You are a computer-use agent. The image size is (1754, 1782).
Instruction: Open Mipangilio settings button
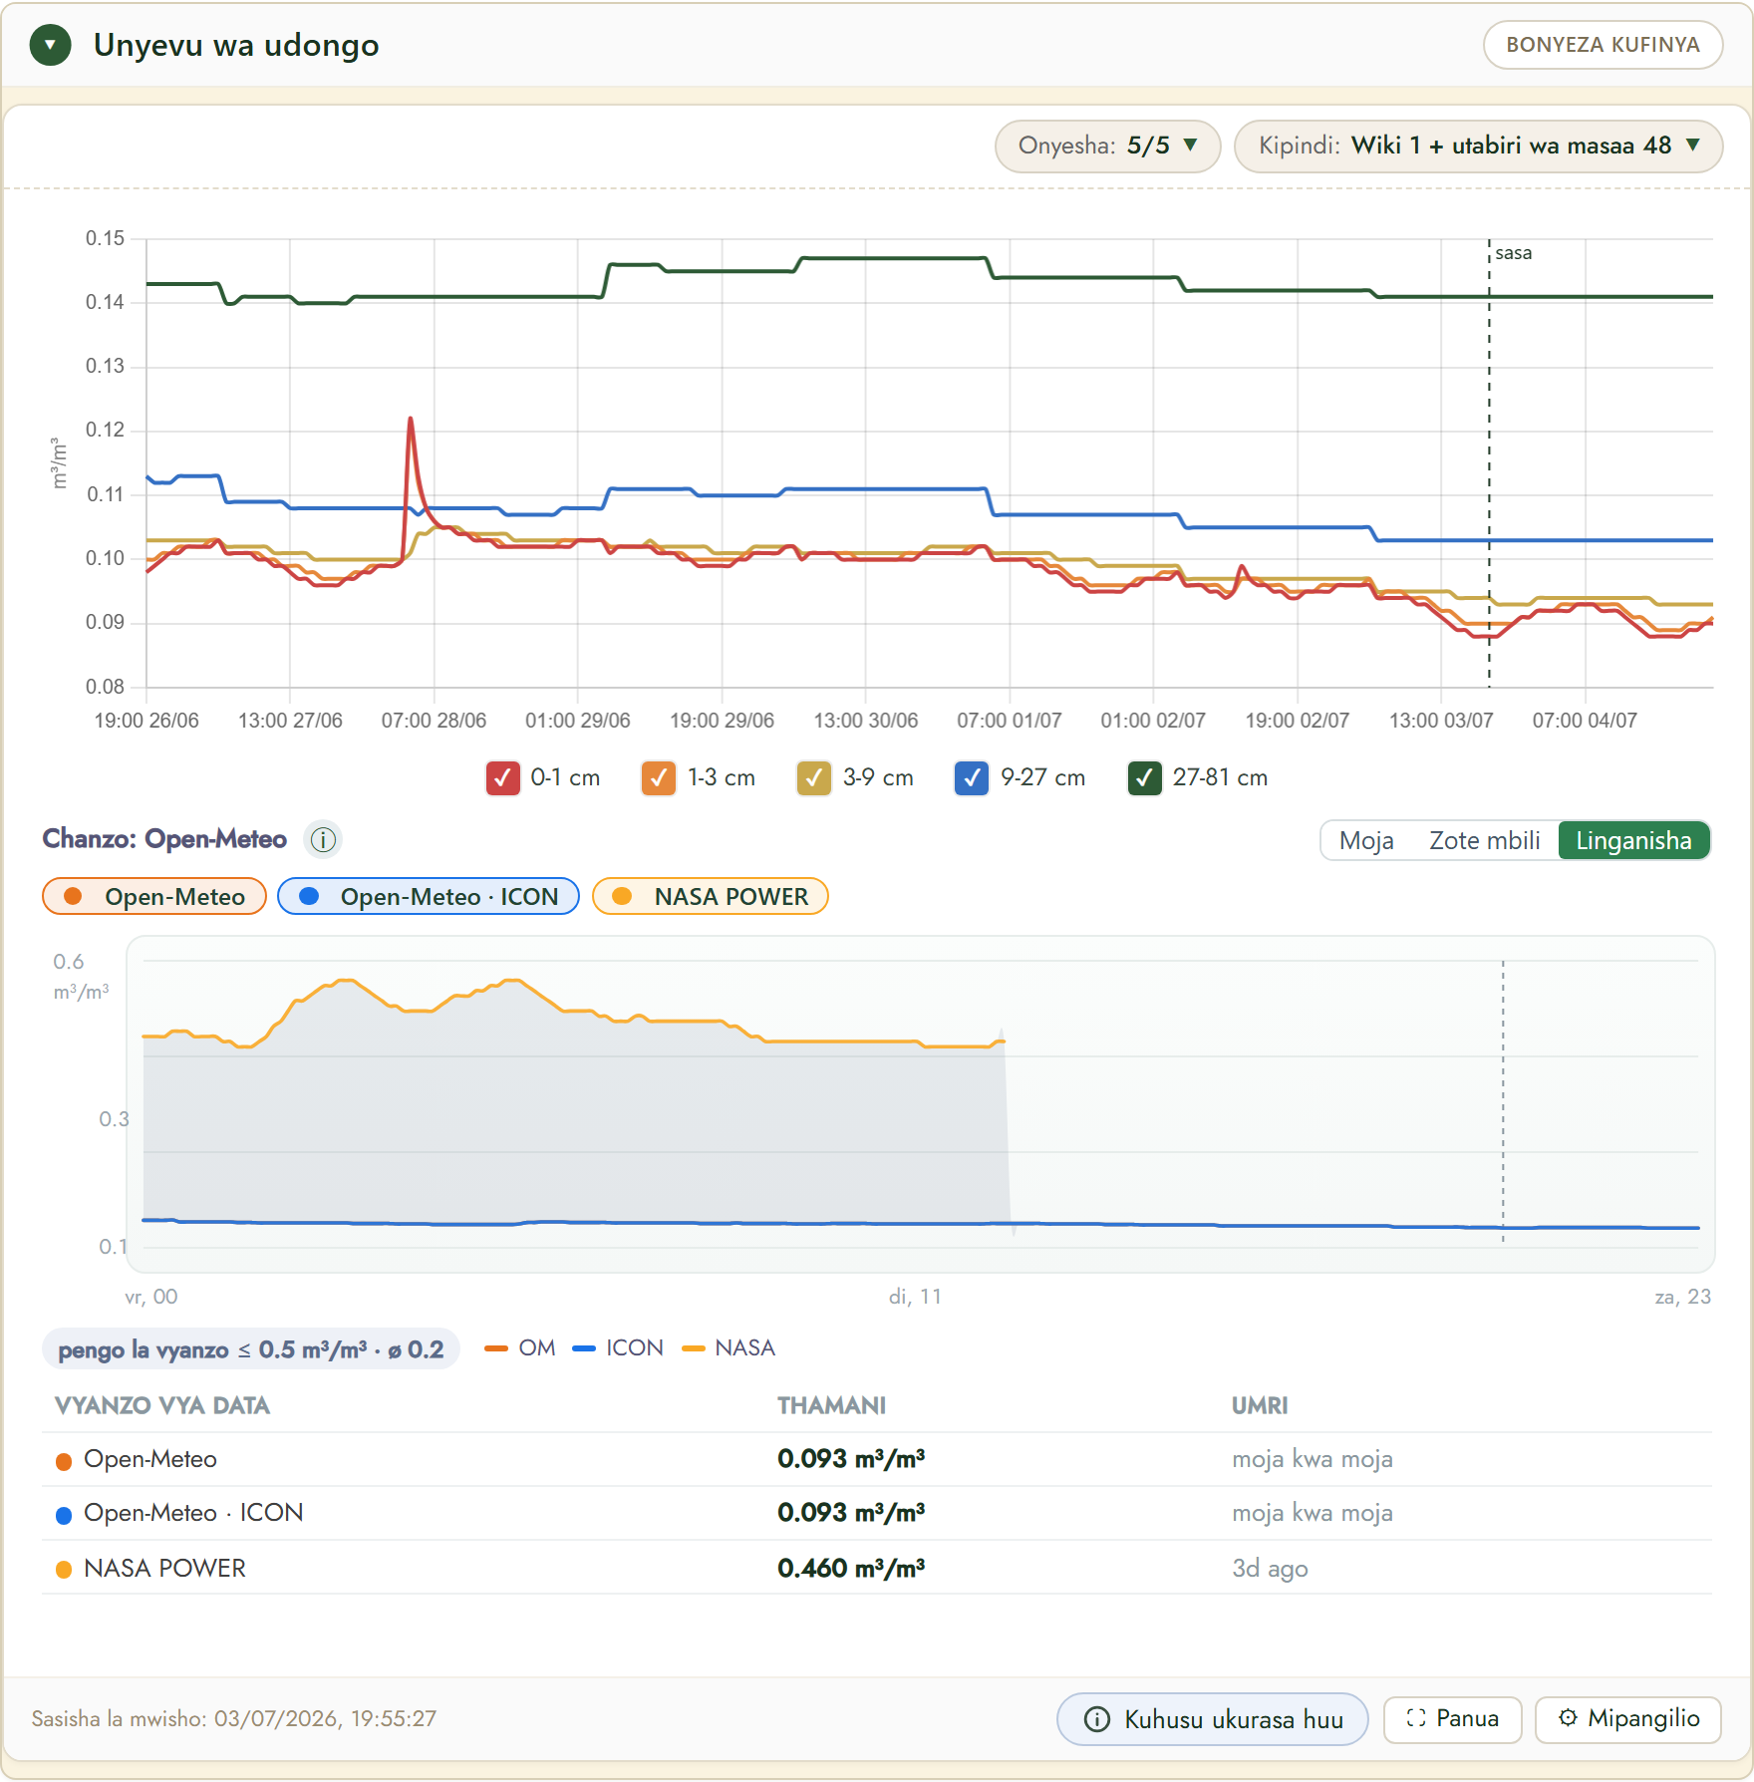click(x=1628, y=1719)
